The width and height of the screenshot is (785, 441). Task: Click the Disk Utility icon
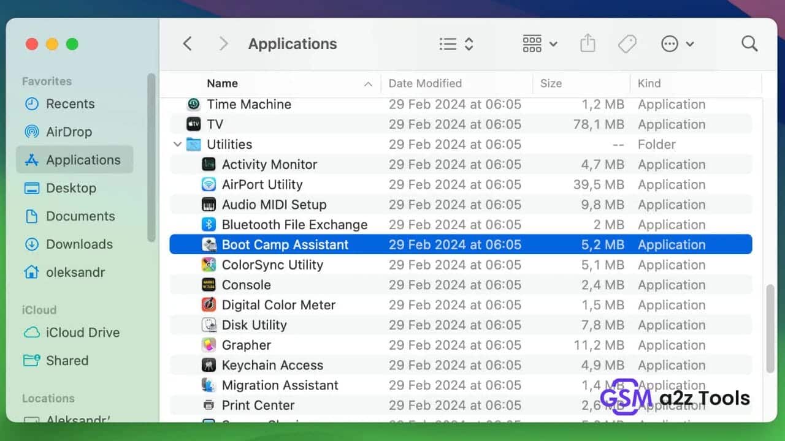coord(209,325)
